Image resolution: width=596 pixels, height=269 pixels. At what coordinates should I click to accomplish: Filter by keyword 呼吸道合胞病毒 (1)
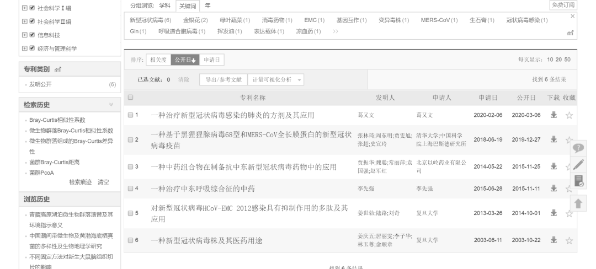pos(182,31)
